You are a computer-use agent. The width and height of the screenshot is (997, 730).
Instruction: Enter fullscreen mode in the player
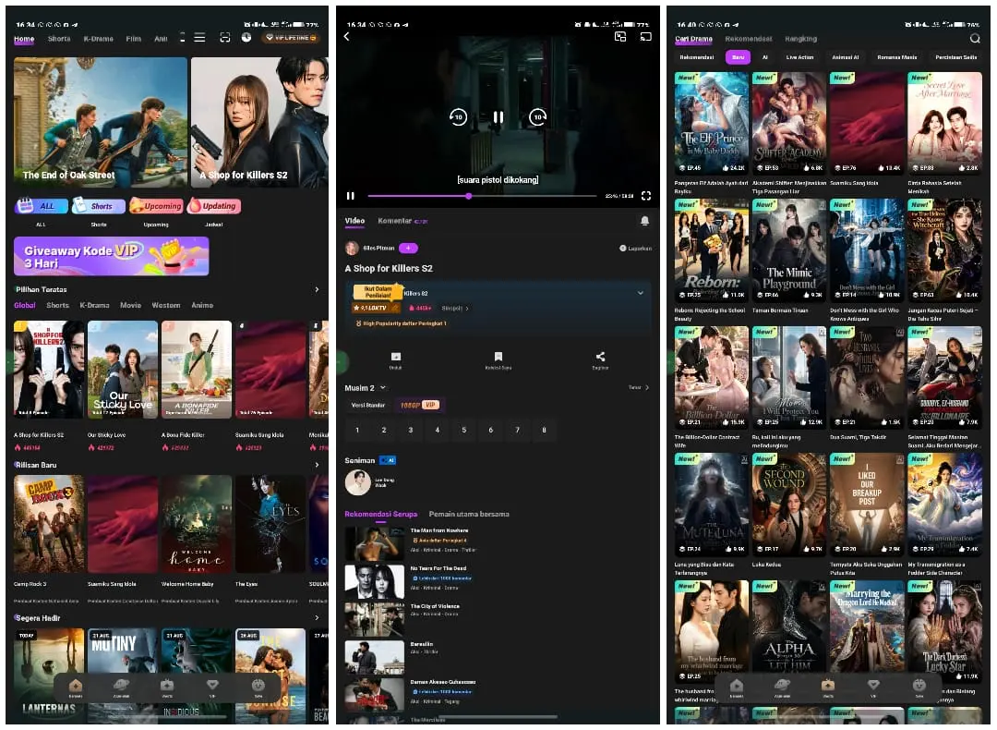tap(646, 196)
